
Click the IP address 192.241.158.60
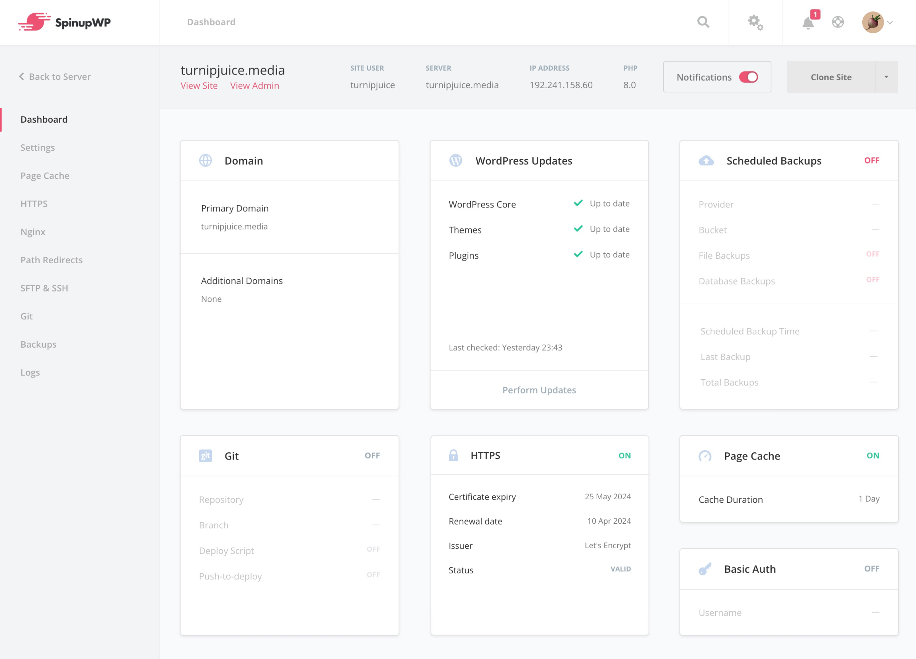[561, 85]
